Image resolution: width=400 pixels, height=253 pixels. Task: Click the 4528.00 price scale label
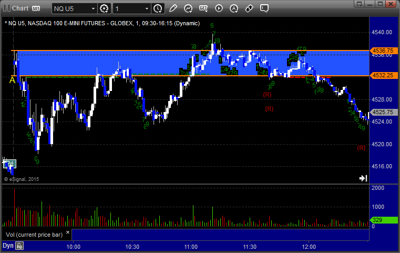[382, 99]
